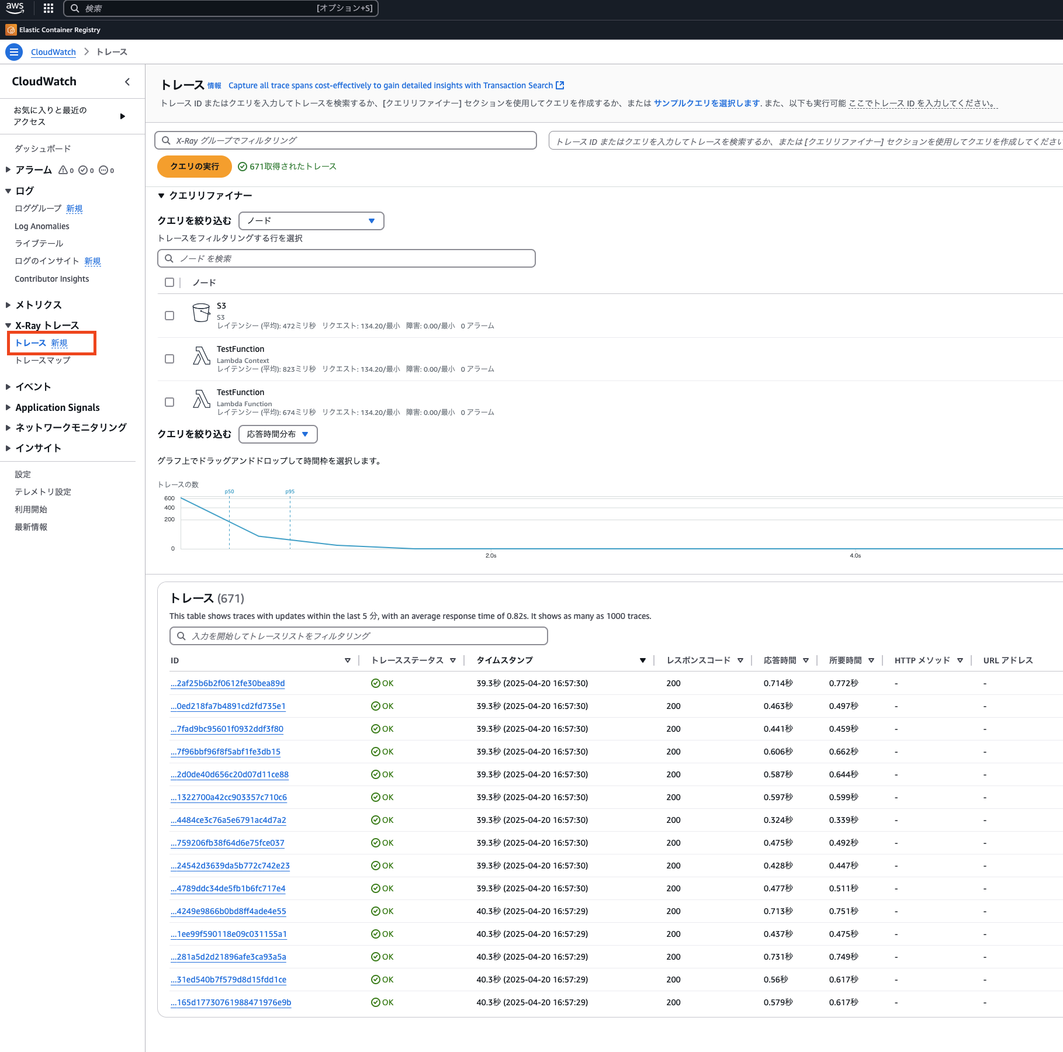
Task: Open trace ...0ed218fa7b4891cd2fd735e1
Action: [228, 706]
